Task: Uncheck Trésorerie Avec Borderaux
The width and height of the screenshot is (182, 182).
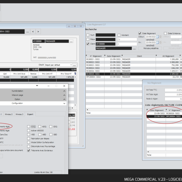Action: 29,151
